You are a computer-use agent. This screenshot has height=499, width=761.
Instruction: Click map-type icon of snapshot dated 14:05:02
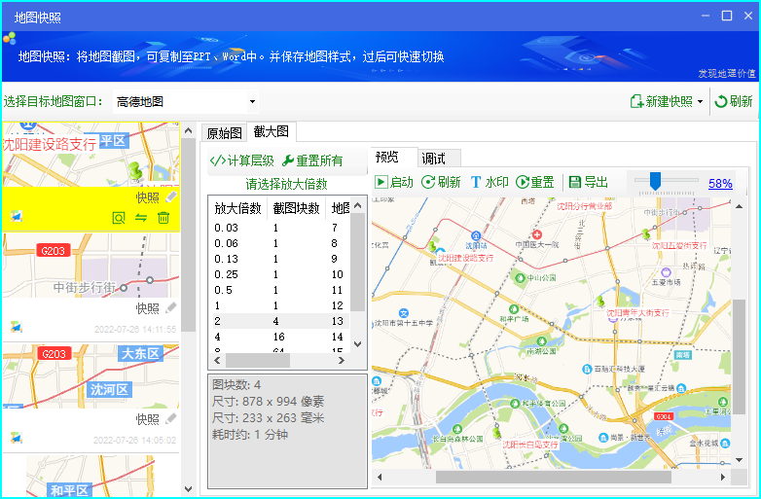(17, 439)
